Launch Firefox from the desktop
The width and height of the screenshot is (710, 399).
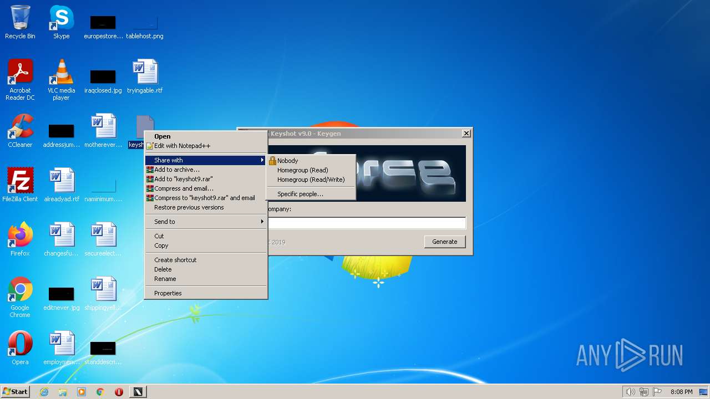(20, 239)
